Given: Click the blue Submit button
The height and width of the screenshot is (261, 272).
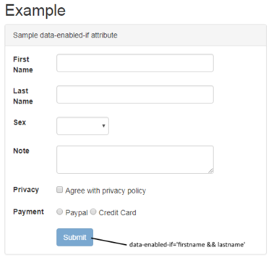Looking at the screenshot, I should (x=75, y=237).
